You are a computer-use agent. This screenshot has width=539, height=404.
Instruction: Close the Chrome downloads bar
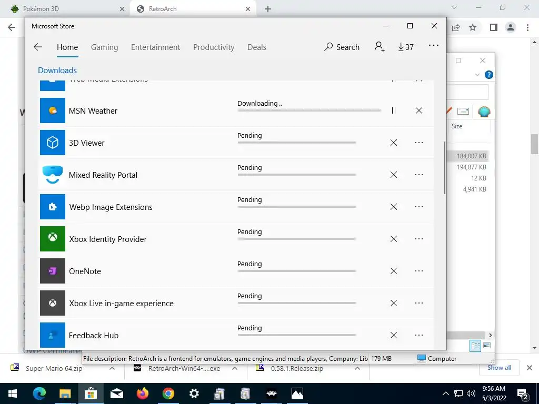[530, 368]
